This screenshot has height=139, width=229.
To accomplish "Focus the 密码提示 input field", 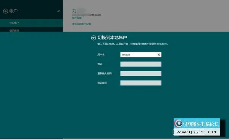I will pos(141,83).
